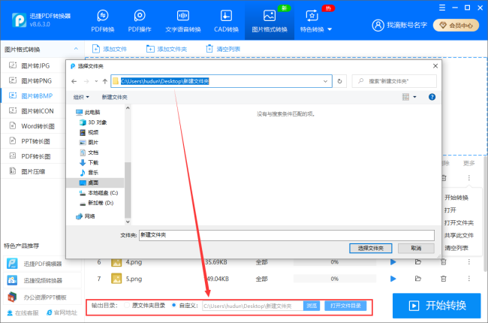
Task: Switch to 文字语音转换 tab
Action: 183,21
